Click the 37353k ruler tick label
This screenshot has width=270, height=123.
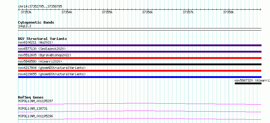coord(26,12)
